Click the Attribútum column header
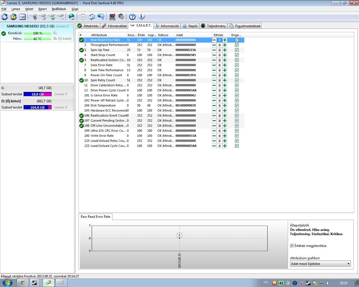This screenshot has width=359, height=287. click(x=108, y=35)
